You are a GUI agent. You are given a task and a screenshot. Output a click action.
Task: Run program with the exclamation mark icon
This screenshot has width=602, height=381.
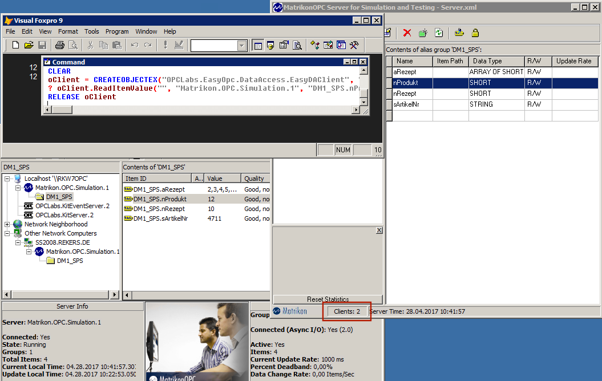(x=165, y=45)
